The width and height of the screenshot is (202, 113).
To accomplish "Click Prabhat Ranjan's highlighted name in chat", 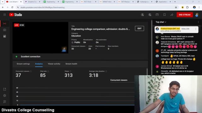I will point(170,29).
